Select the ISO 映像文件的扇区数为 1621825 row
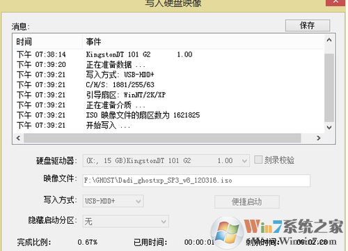The width and height of the screenshot is (348, 251). 168,115
